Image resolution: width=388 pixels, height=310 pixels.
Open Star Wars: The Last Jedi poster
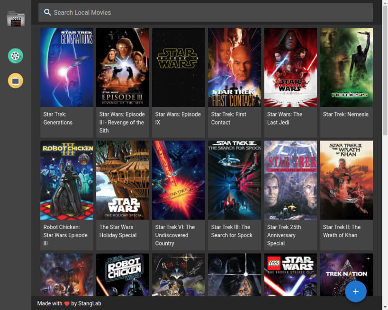tap(290, 67)
